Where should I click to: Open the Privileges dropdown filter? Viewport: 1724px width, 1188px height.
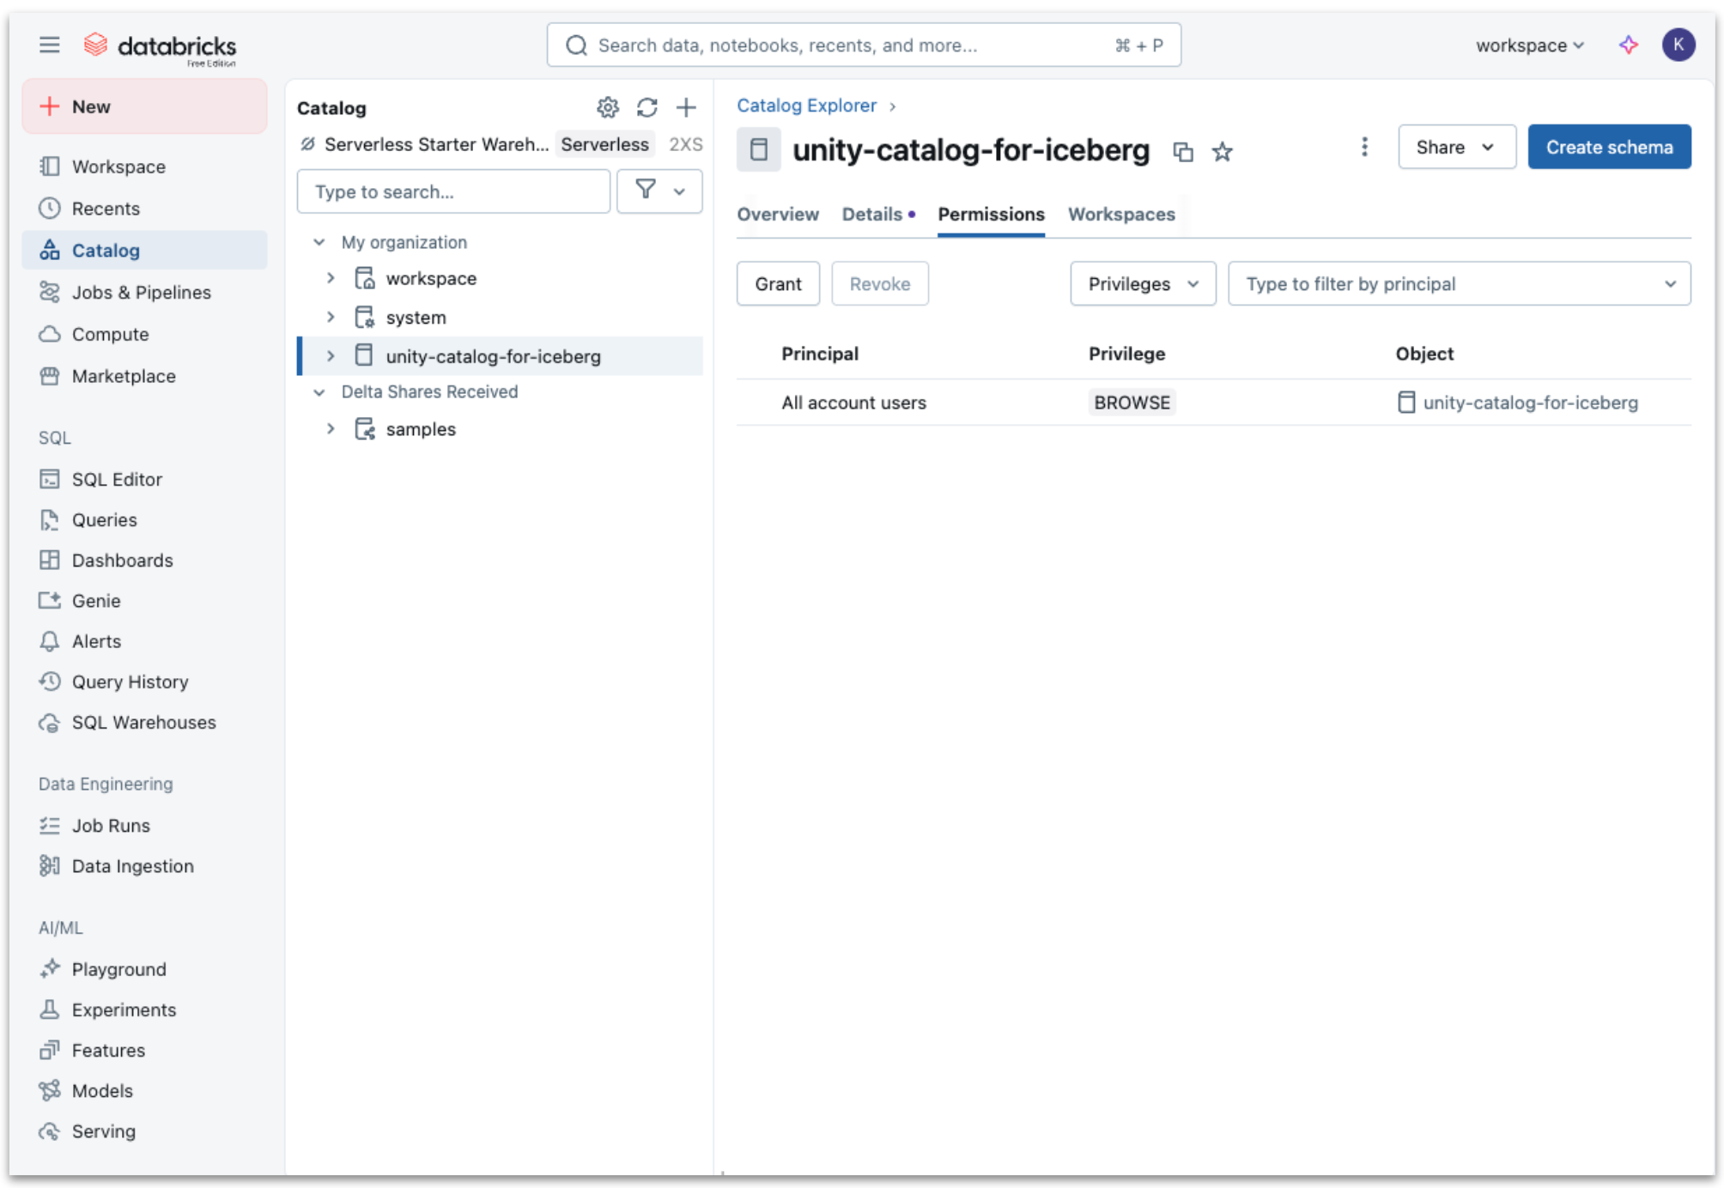[x=1142, y=283]
